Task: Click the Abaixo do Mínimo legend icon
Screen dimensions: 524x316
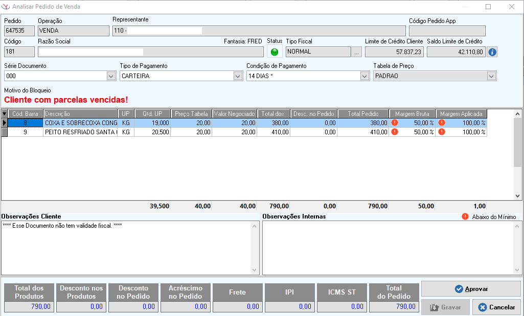Action: [465, 216]
